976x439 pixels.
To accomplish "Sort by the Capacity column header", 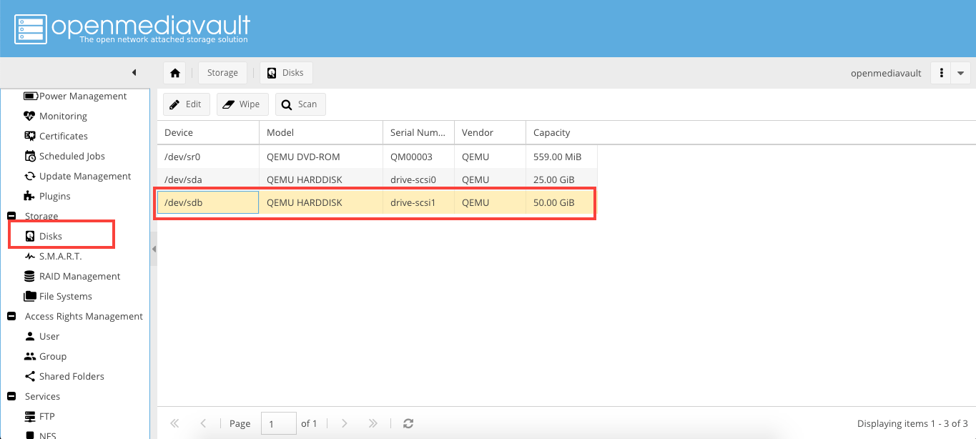I will coord(551,132).
